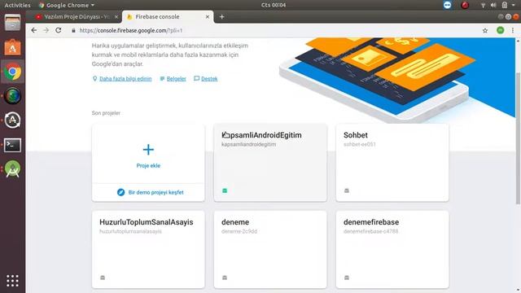Click Android icon on KapsamliAndroidEgitim card
The height and width of the screenshot is (293, 521).
(x=225, y=190)
